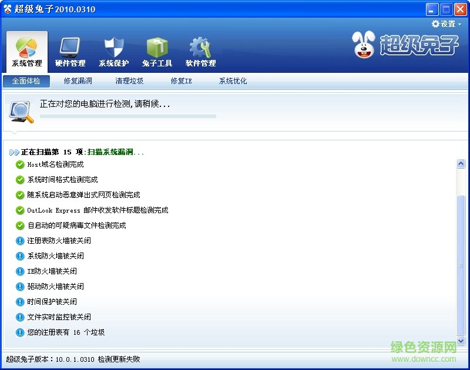Click the scroll-up arrow of the results list
470x370 pixels.
pos(461,163)
